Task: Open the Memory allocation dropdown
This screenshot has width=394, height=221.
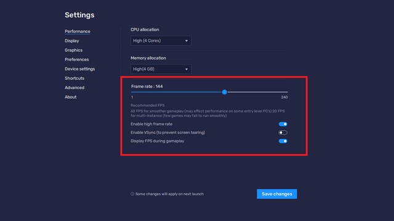Action: click(161, 69)
